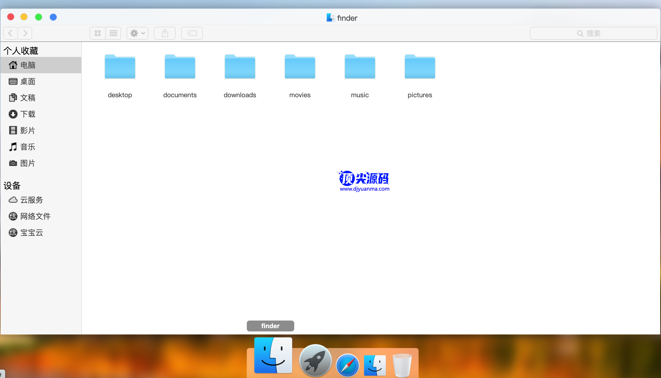
Task: Click the share toolbar icon
Action: (165, 33)
